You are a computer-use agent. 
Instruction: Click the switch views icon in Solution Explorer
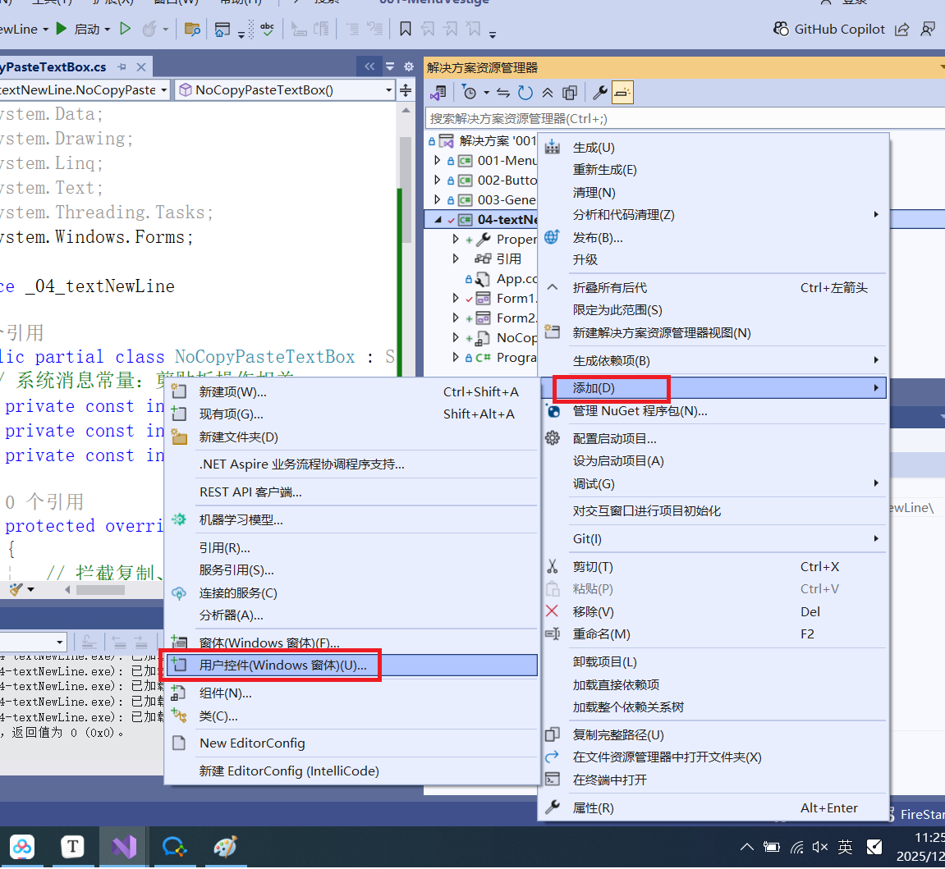[438, 93]
